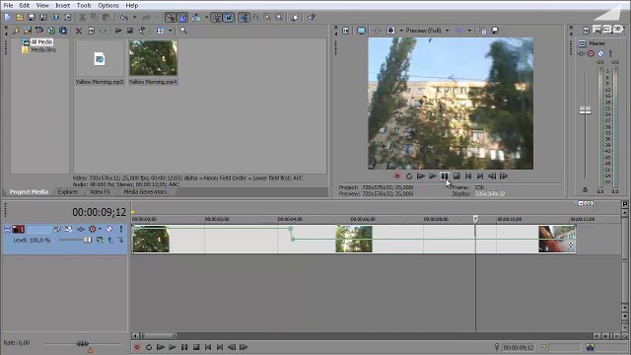Click the Master volume fader handle
Image resolution: width=631 pixels, height=355 pixels.
coord(585,110)
